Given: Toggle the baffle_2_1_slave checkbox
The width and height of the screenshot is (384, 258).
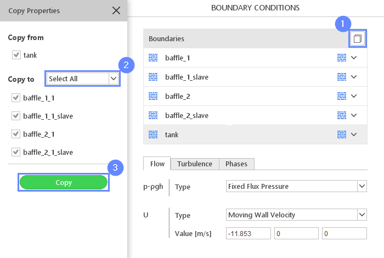Looking at the screenshot, I should tap(16, 152).
